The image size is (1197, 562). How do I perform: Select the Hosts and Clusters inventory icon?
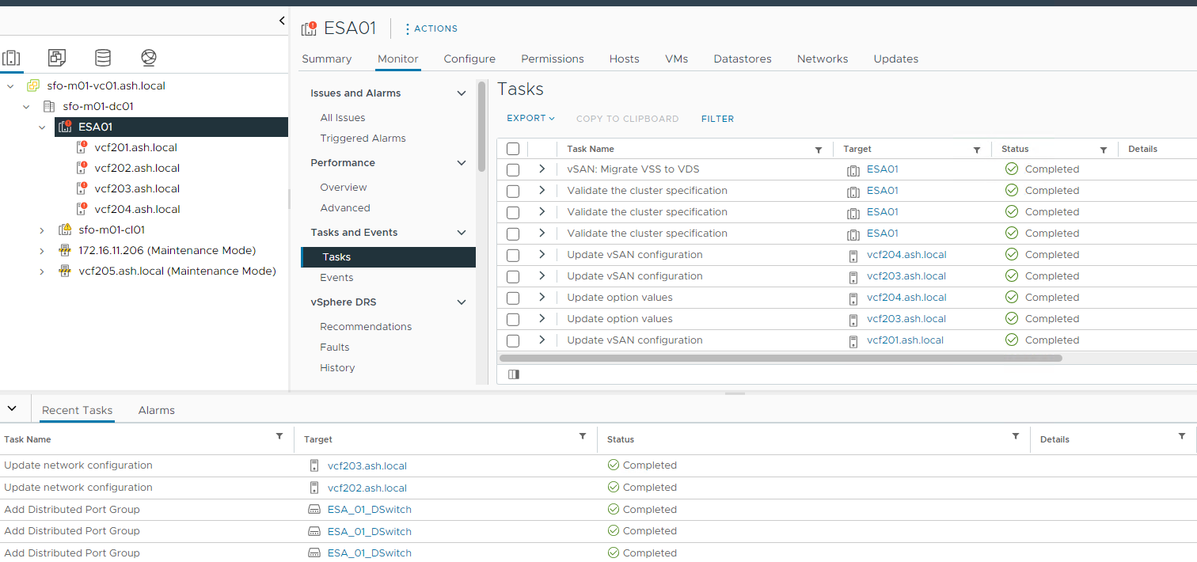click(x=11, y=58)
